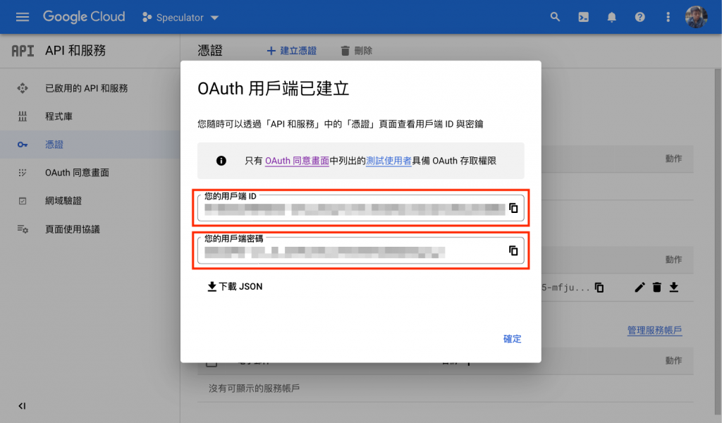Image resolution: width=722 pixels, height=423 pixels.
Task: Download the OAuth client via arrow icon
Action: click(x=673, y=288)
